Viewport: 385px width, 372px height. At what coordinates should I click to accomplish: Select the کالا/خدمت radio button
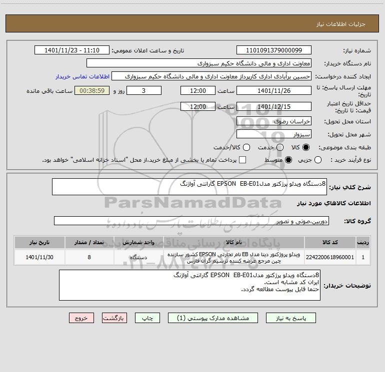click(x=246, y=147)
